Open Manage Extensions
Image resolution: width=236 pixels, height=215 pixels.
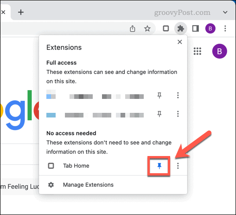pos(113,185)
